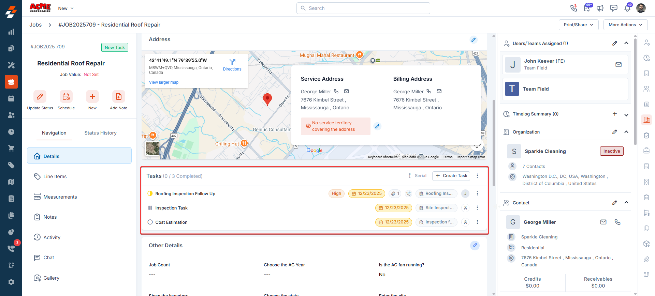
Task: Open Measurements in navigation
Action: 79,197
